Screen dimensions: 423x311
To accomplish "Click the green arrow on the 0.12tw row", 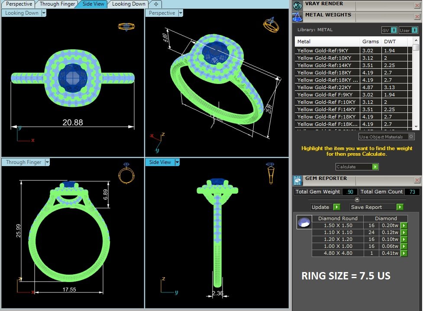I will (x=404, y=232).
